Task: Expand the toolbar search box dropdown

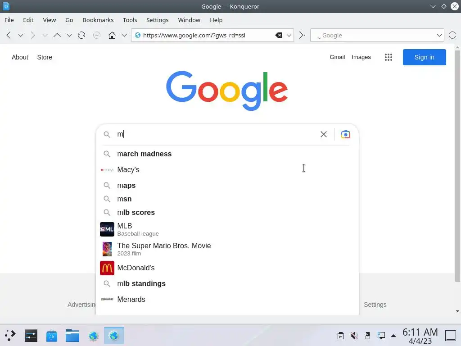Action: click(439, 35)
